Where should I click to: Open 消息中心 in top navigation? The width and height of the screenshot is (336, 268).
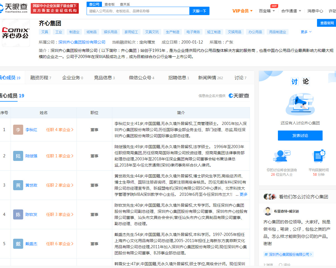(x=315, y=11)
